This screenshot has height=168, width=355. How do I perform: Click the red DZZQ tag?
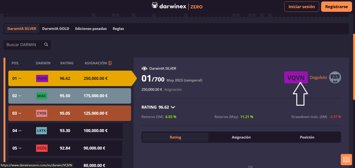coord(42,148)
